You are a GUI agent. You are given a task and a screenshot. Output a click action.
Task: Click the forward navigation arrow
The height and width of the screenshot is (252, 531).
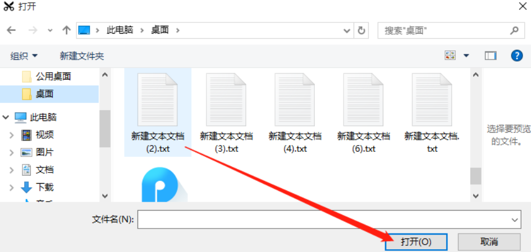33,30
